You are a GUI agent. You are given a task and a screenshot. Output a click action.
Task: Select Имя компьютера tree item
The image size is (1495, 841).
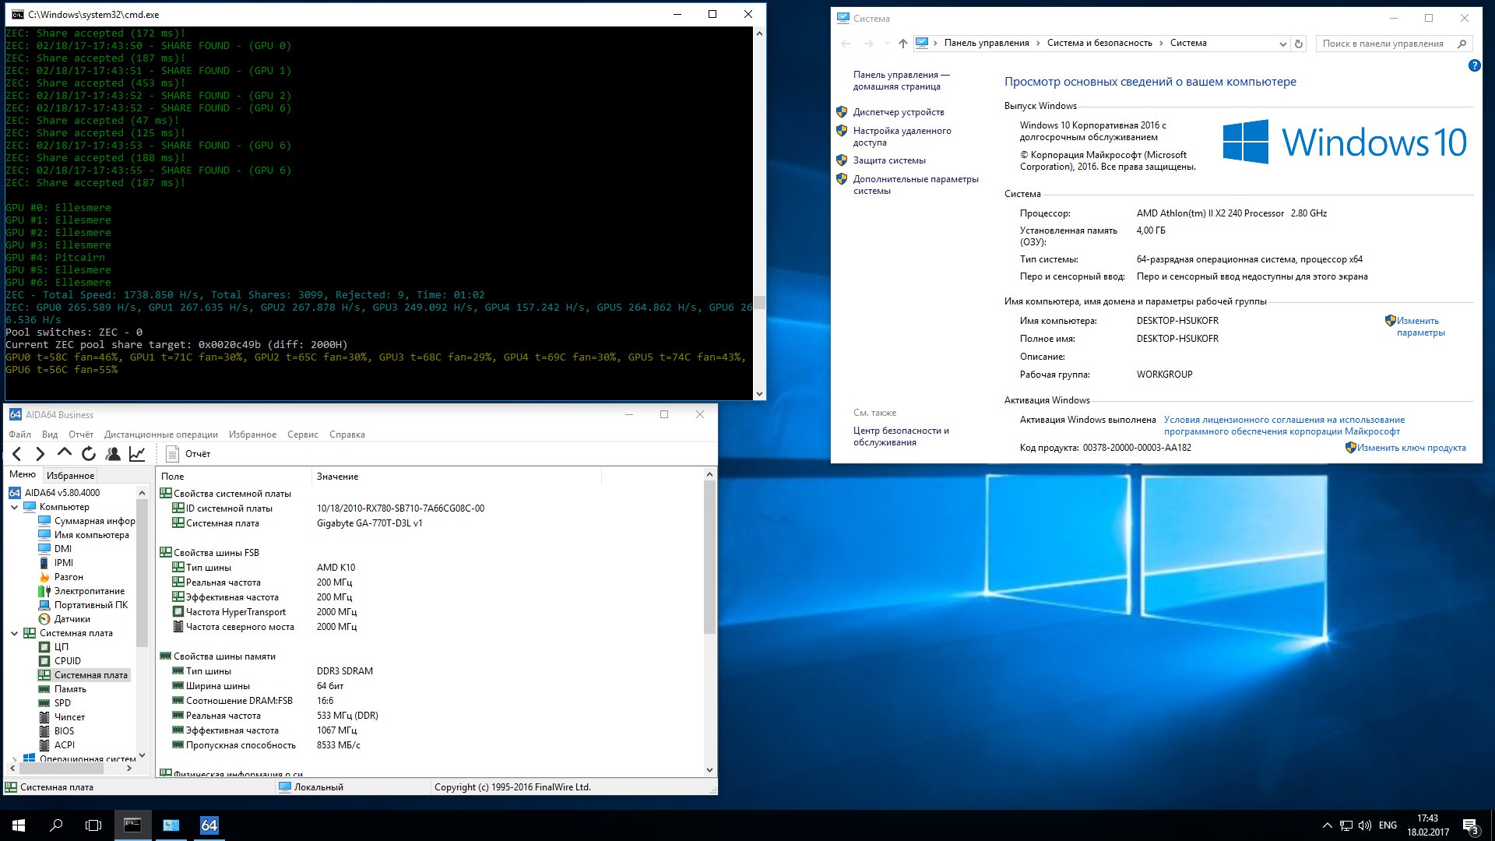pos(83,535)
